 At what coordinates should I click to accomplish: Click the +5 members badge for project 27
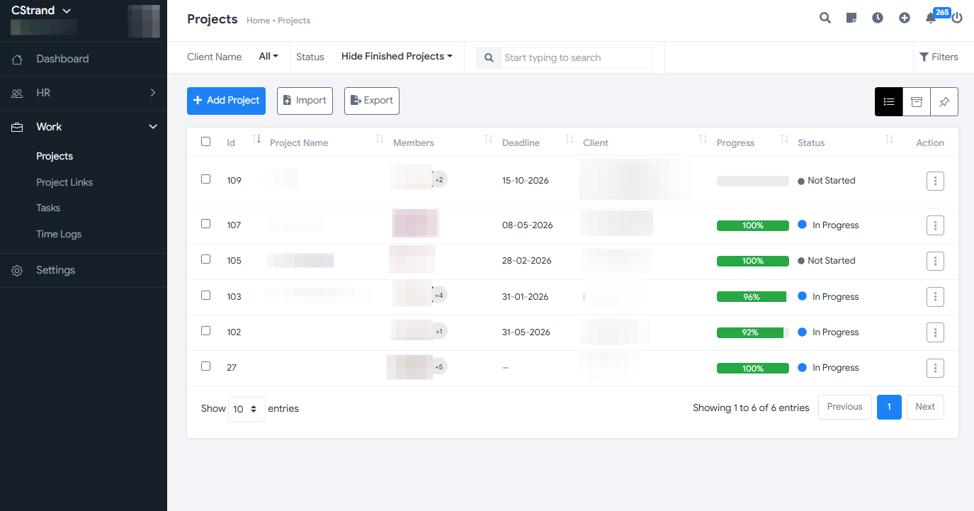tap(439, 367)
